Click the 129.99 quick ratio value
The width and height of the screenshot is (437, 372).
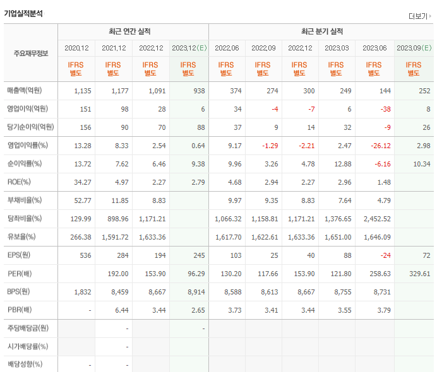tap(81, 219)
